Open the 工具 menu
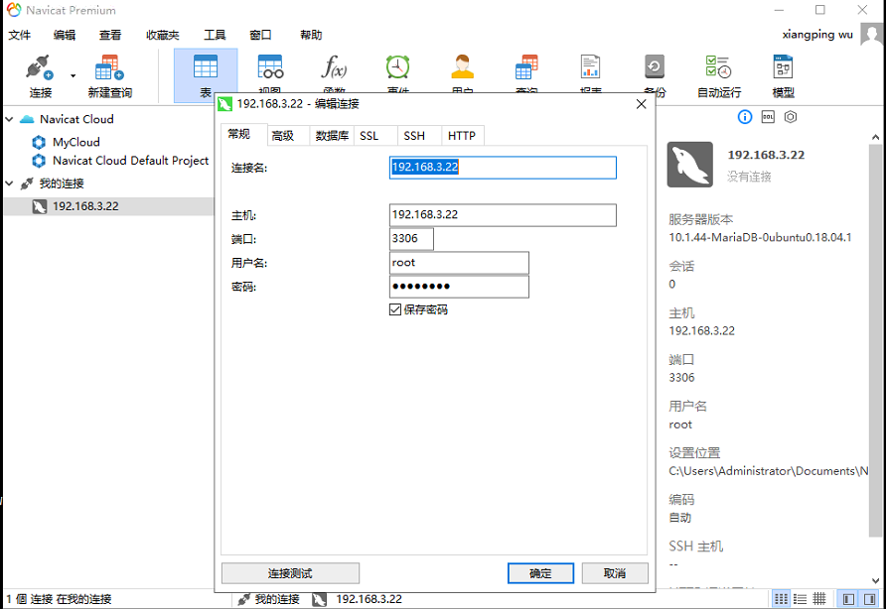This screenshot has width=886, height=609. (215, 35)
